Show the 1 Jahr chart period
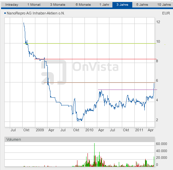Image resolution: width=173 pixels, height=170 pixels. tap(104, 5)
